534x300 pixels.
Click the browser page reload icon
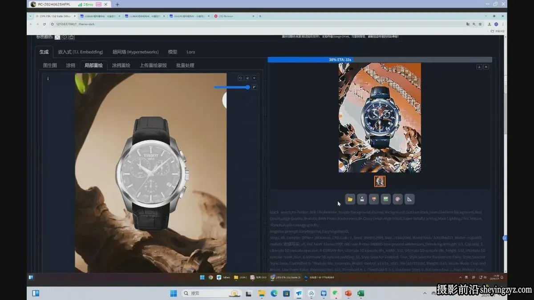[x=44, y=24]
